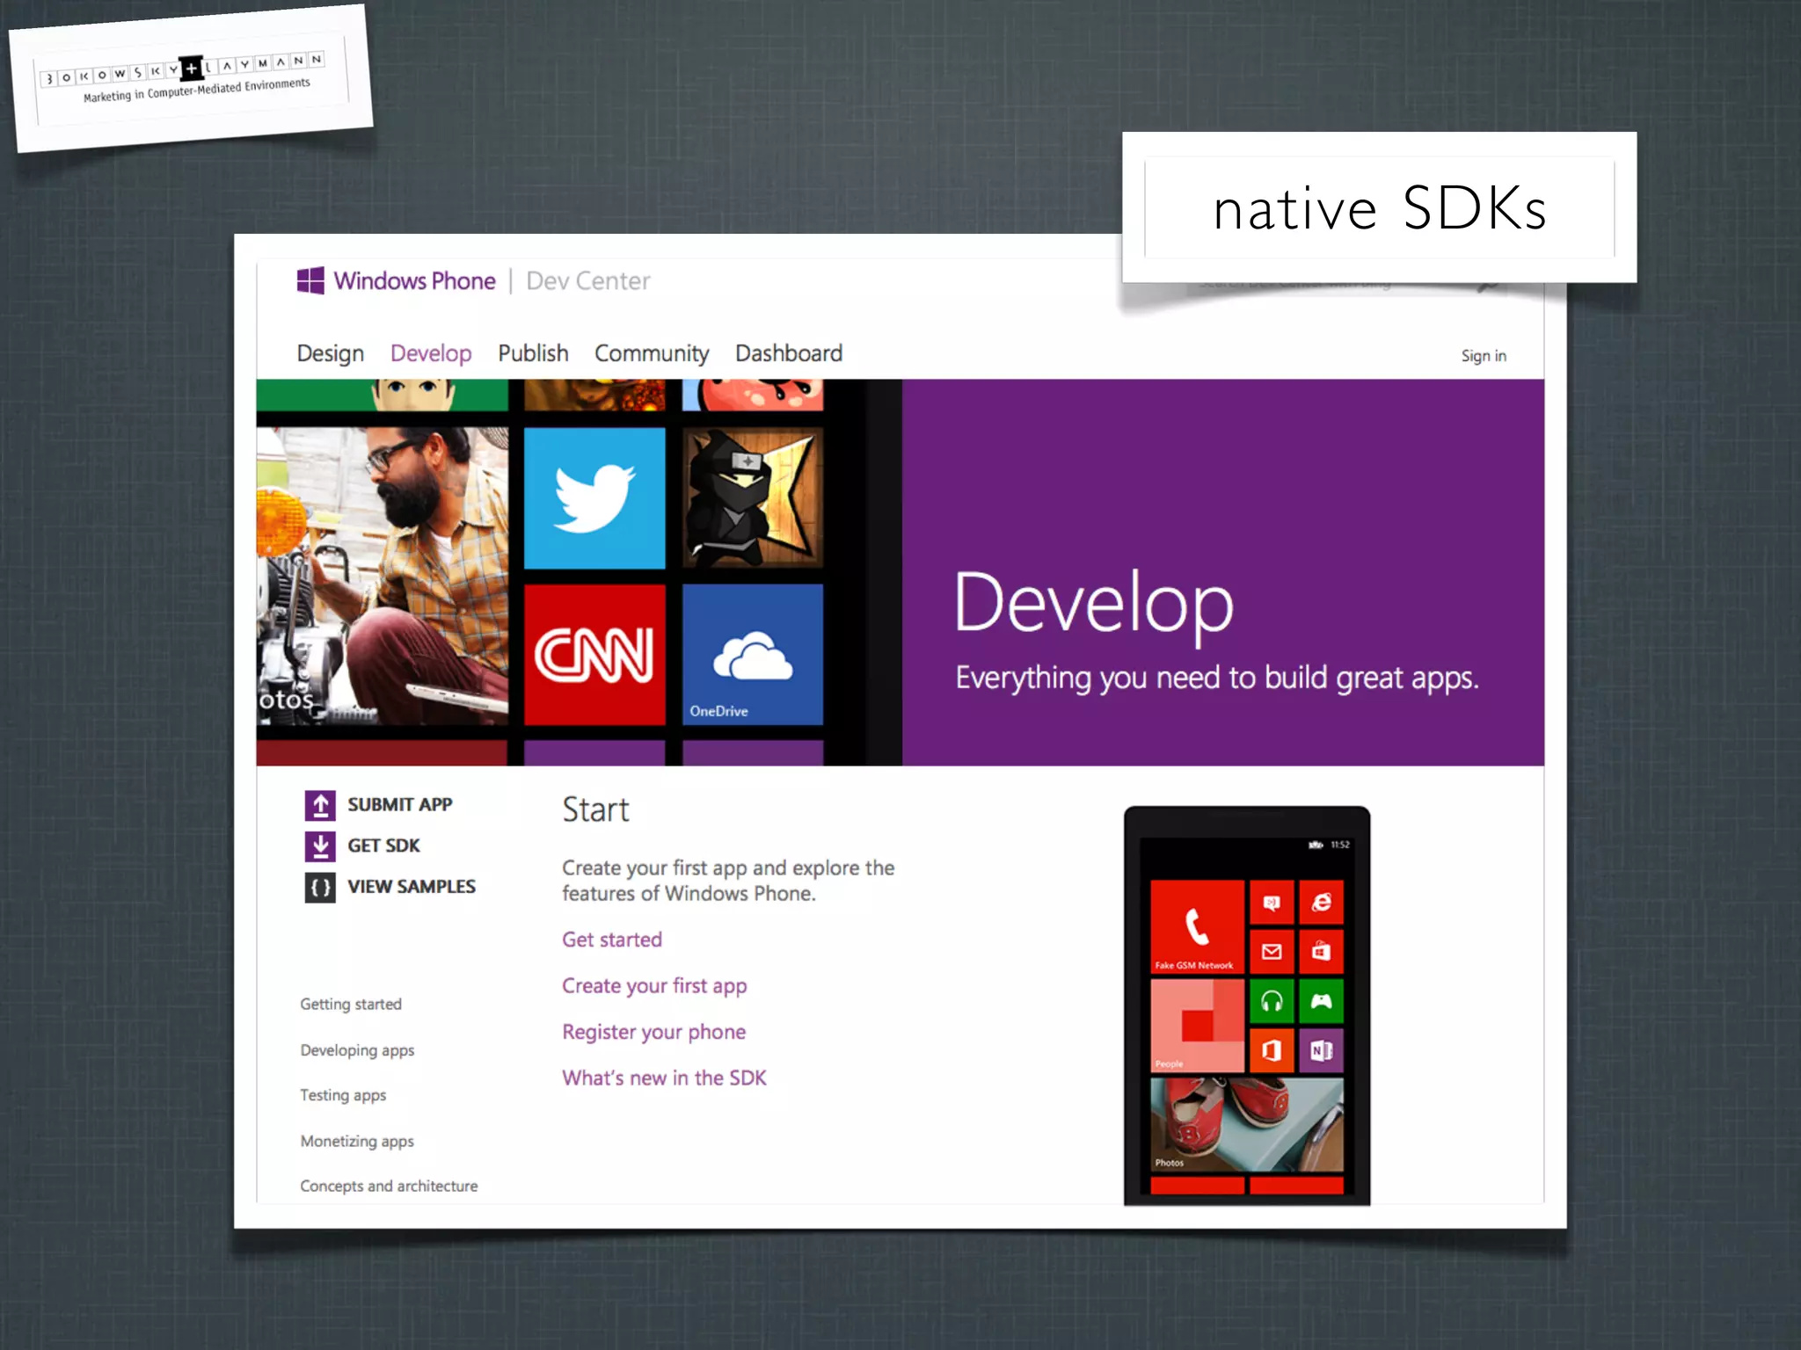Viewport: 1801px width, 1350px height.
Task: Click Register your phone link
Action: coord(653,1032)
